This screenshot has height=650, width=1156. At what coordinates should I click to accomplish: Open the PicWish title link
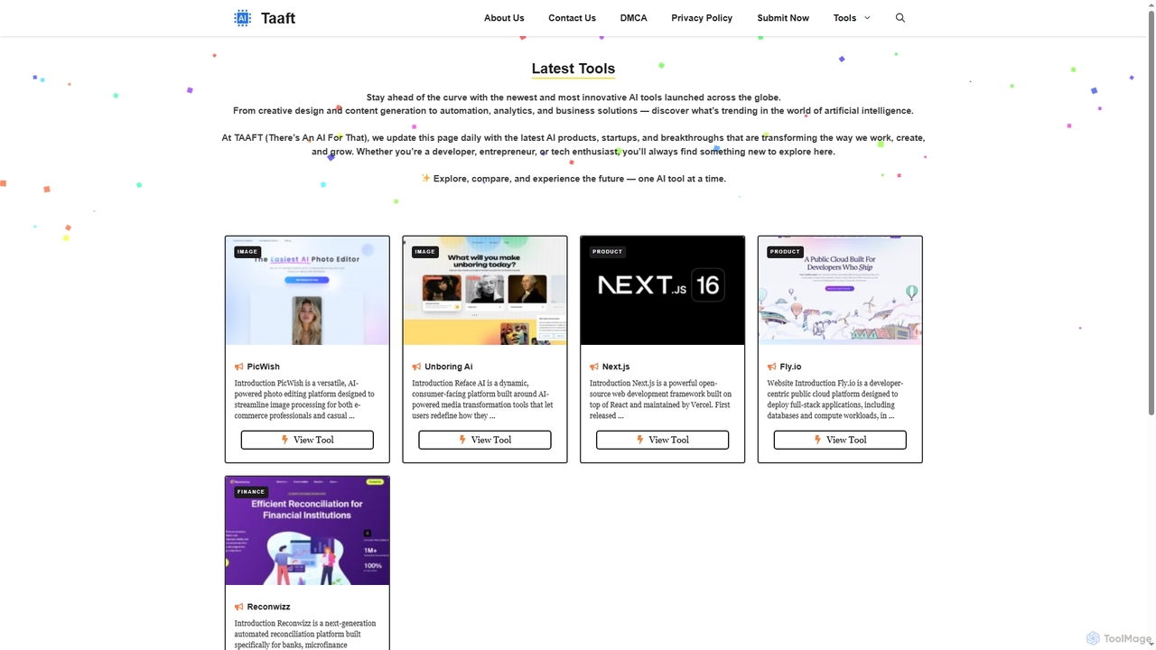point(264,367)
